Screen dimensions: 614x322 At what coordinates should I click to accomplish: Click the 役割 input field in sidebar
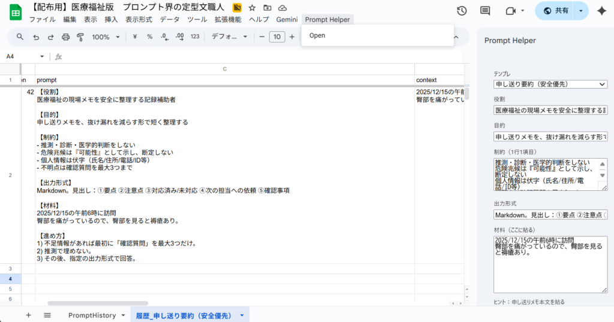click(550, 110)
